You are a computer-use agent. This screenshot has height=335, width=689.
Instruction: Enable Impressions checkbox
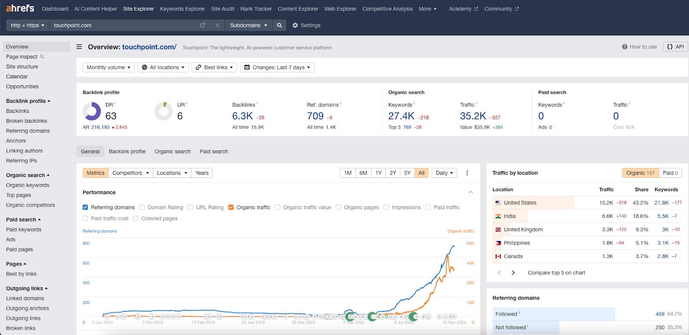(386, 207)
